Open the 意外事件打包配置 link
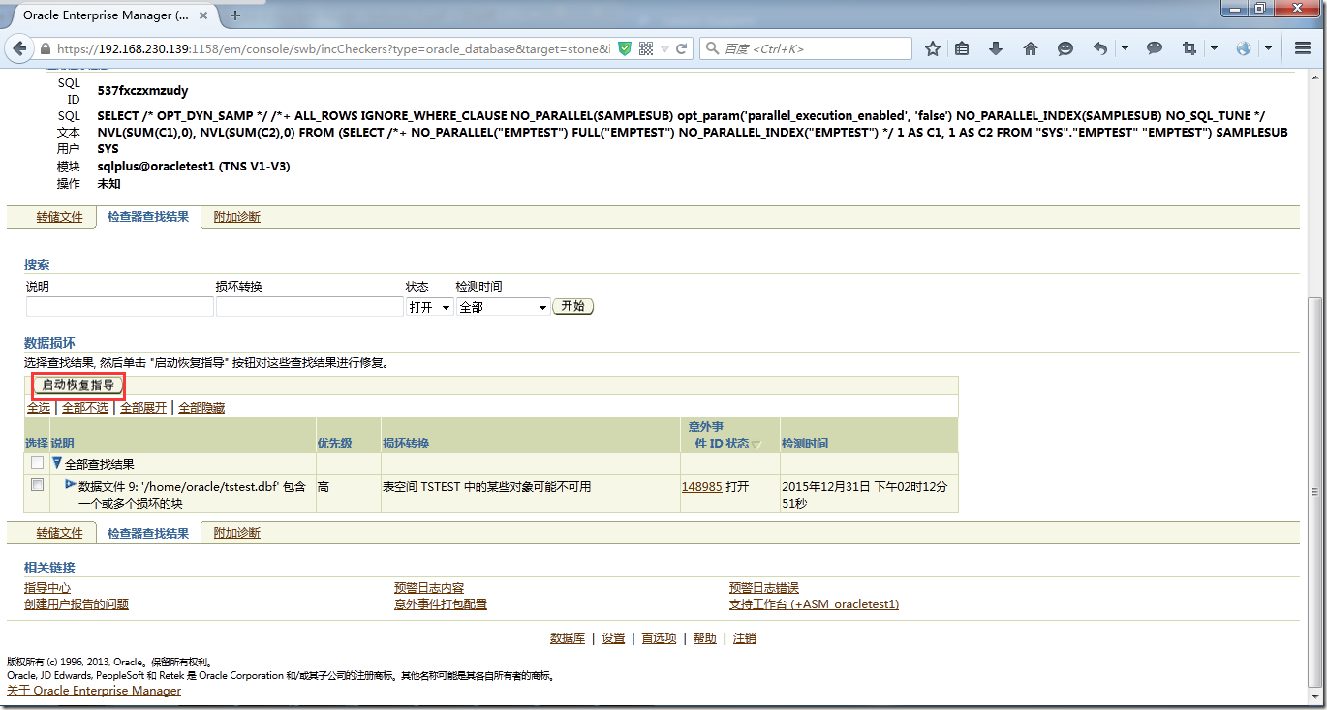Image resolution: width=1327 pixels, height=710 pixels. (x=441, y=604)
